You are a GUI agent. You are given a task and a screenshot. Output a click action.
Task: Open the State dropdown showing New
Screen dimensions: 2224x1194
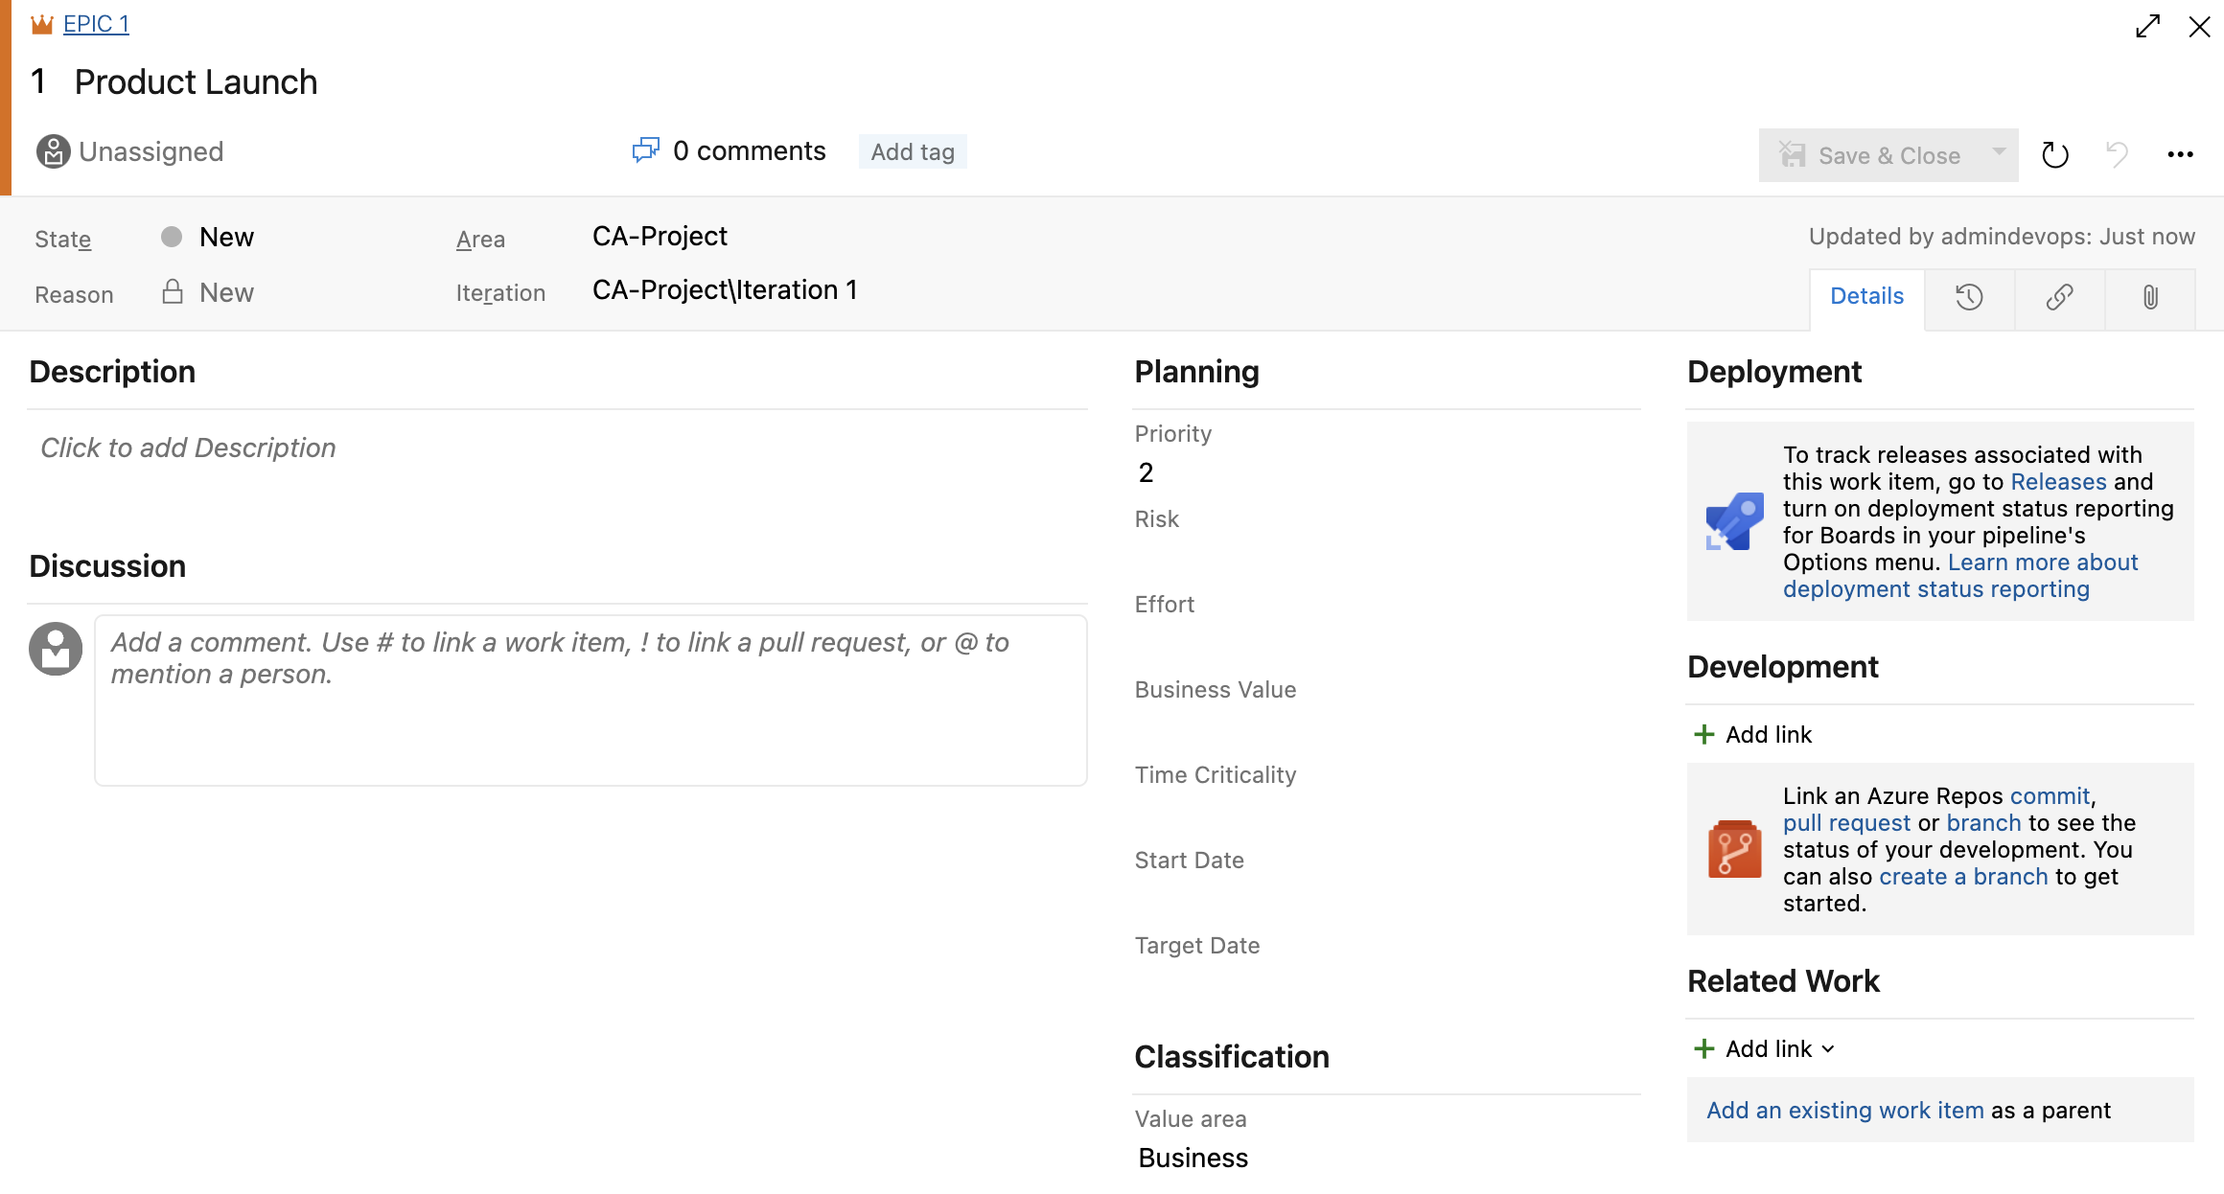pos(226,237)
